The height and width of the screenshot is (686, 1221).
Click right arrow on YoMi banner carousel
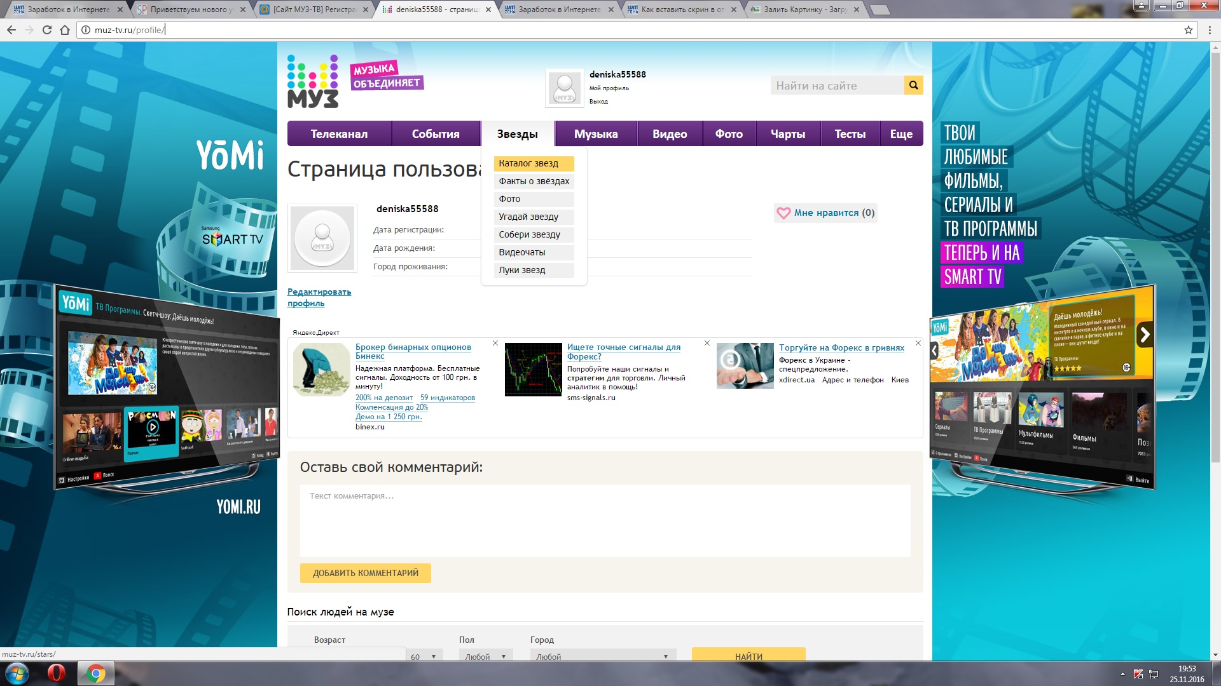pyautogui.click(x=1145, y=335)
